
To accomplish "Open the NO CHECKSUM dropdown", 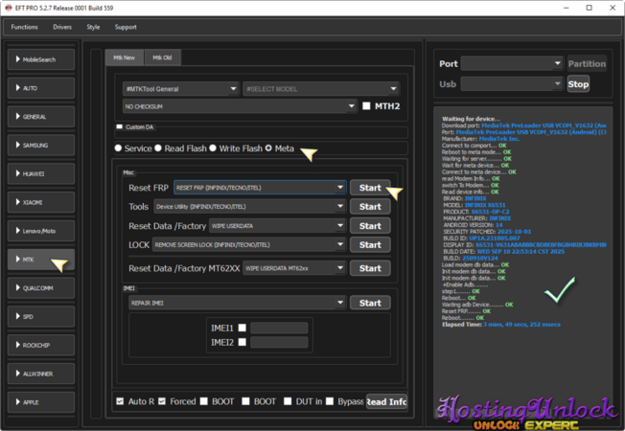I will pos(240,106).
